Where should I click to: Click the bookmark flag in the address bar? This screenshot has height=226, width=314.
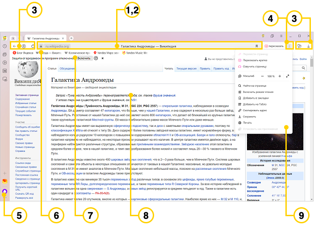click(256, 46)
